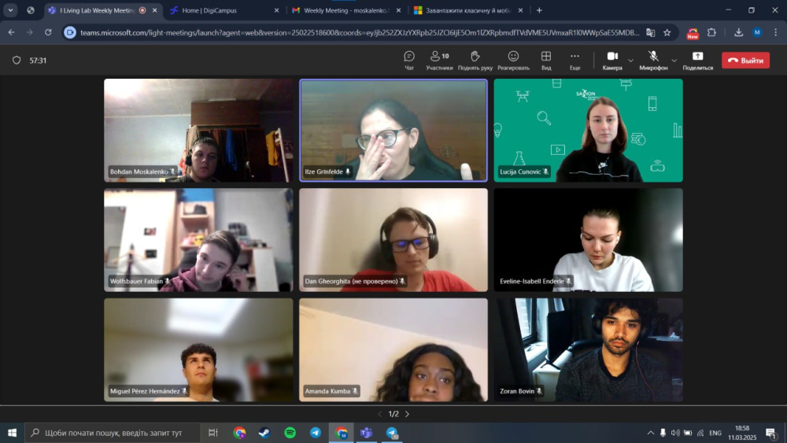Show hidden system tray icons
This screenshot has height=443, width=787.
pyautogui.click(x=651, y=433)
